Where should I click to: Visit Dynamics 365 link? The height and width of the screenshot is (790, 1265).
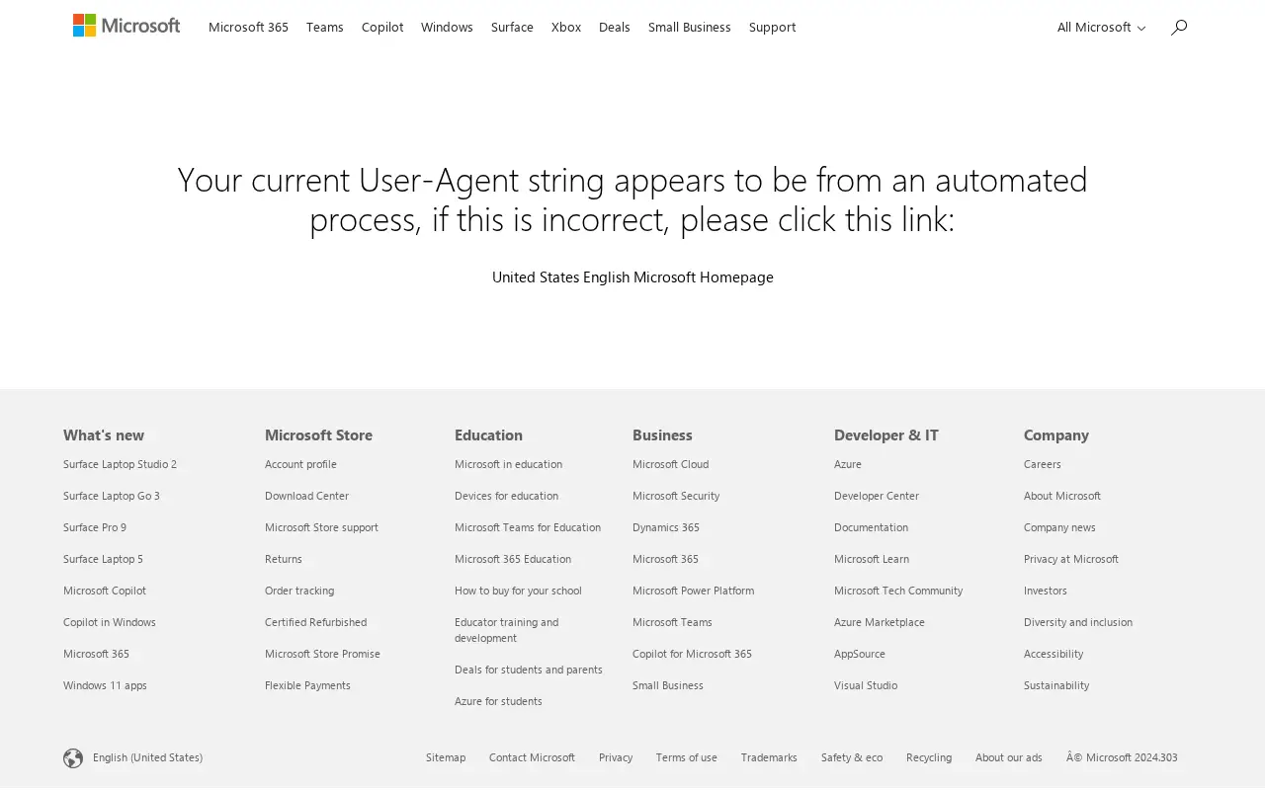(666, 527)
